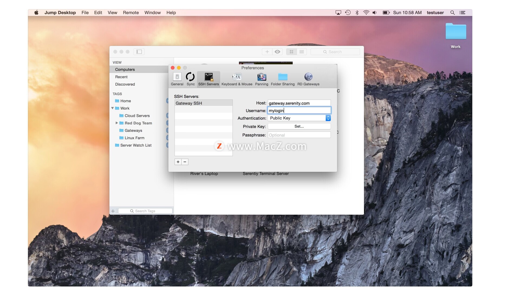
Task: Toggle the sidebar in the main window
Action: point(139,52)
